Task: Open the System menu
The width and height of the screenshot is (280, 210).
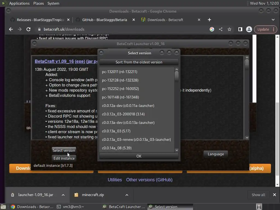Action: [53, 3]
